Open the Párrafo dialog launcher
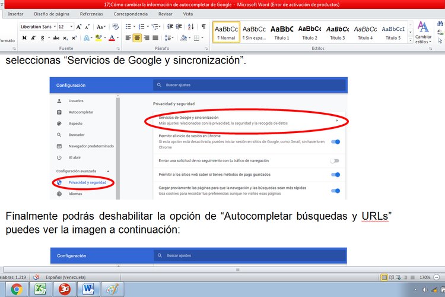Screen dimensions: 445x297 [206, 49]
